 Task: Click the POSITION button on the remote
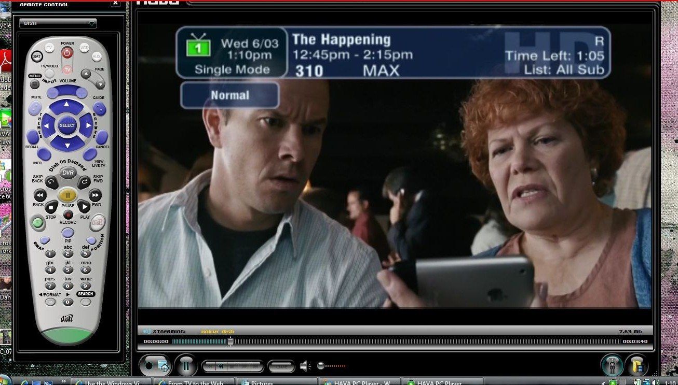[91, 240]
